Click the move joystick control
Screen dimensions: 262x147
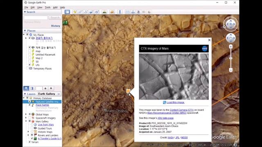[231, 38]
